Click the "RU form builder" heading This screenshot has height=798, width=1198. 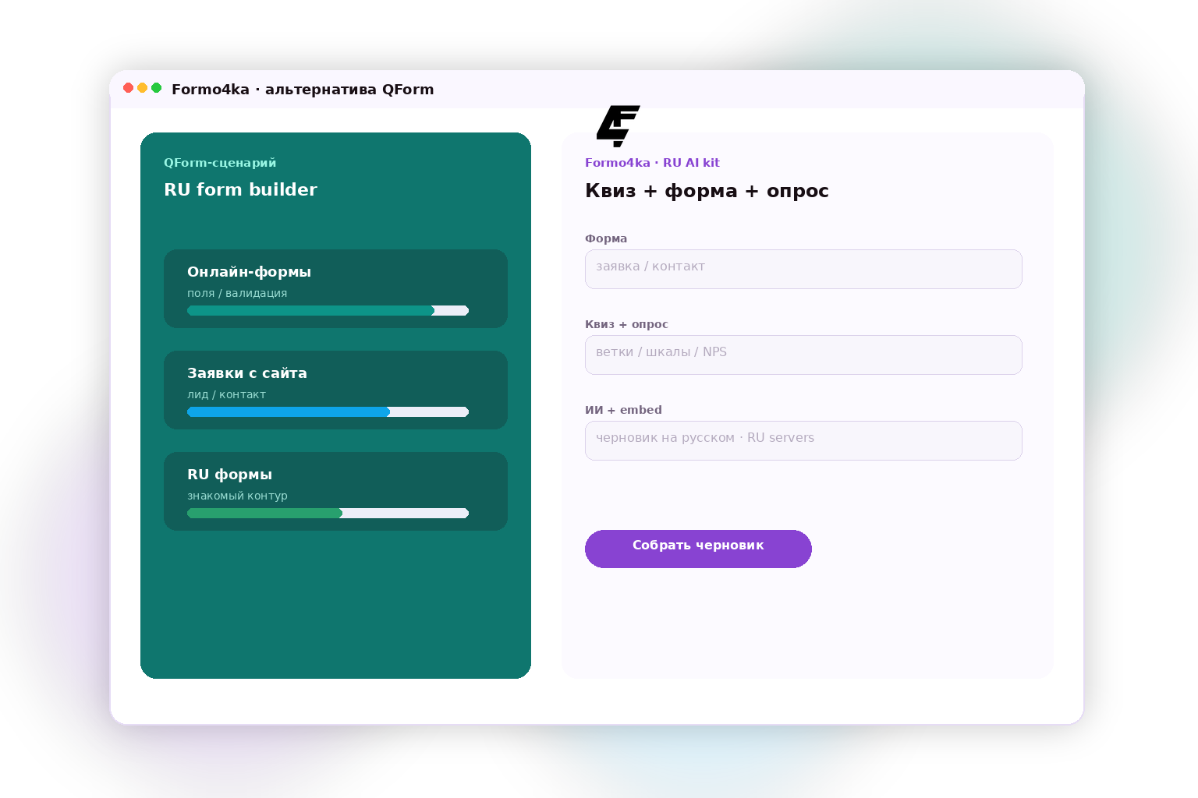(240, 189)
